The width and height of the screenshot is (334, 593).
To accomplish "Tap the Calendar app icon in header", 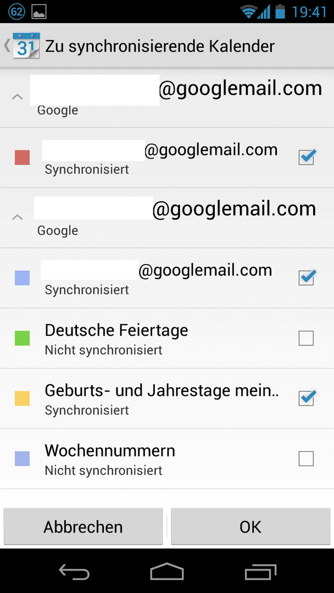I will coord(26,46).
